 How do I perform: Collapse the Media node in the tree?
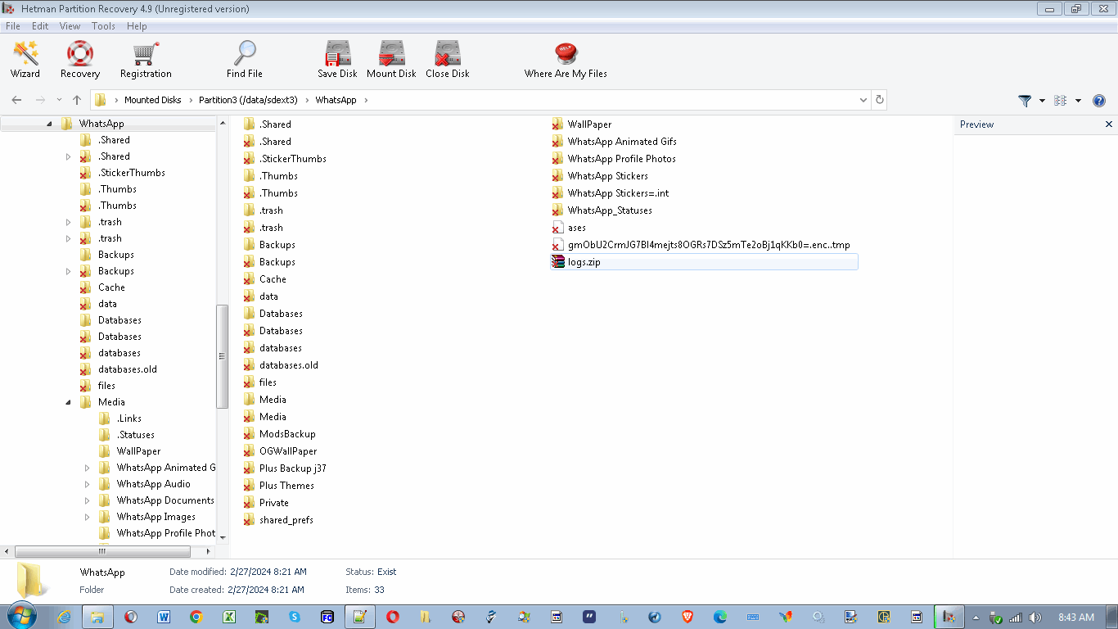tap(68, 402)
